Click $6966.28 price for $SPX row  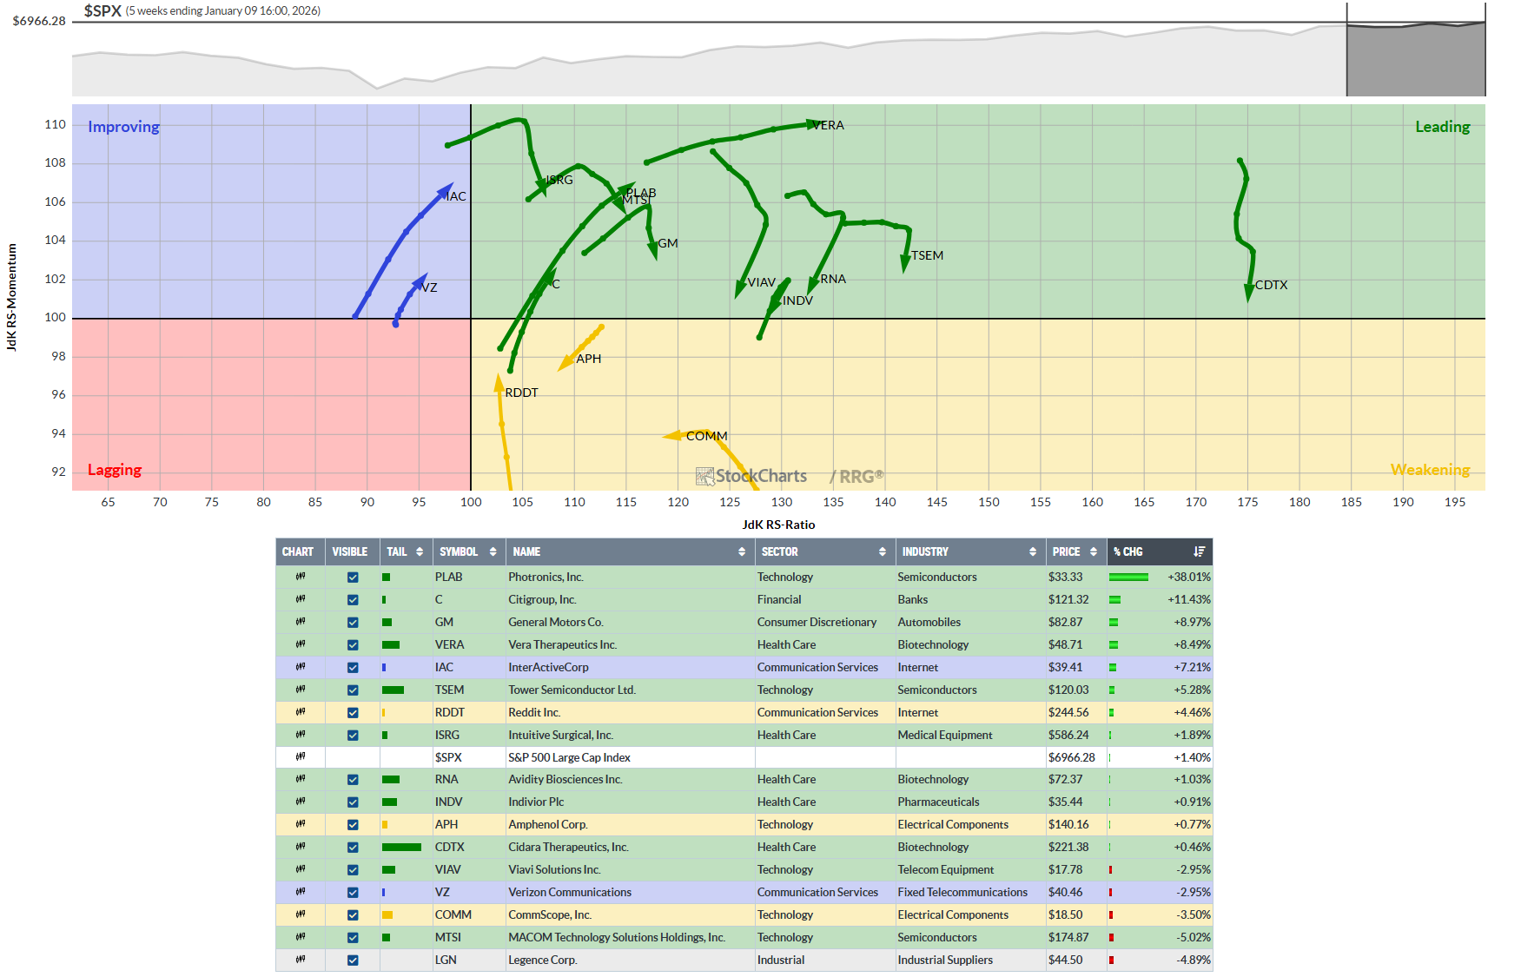1072,757
